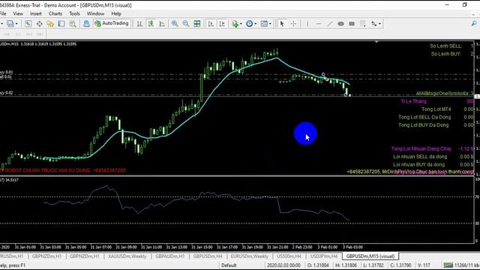Click the status bar date 2020.02.03 00:00
Viewport: 480px width, 270px height.
click(x=283, y=265)
